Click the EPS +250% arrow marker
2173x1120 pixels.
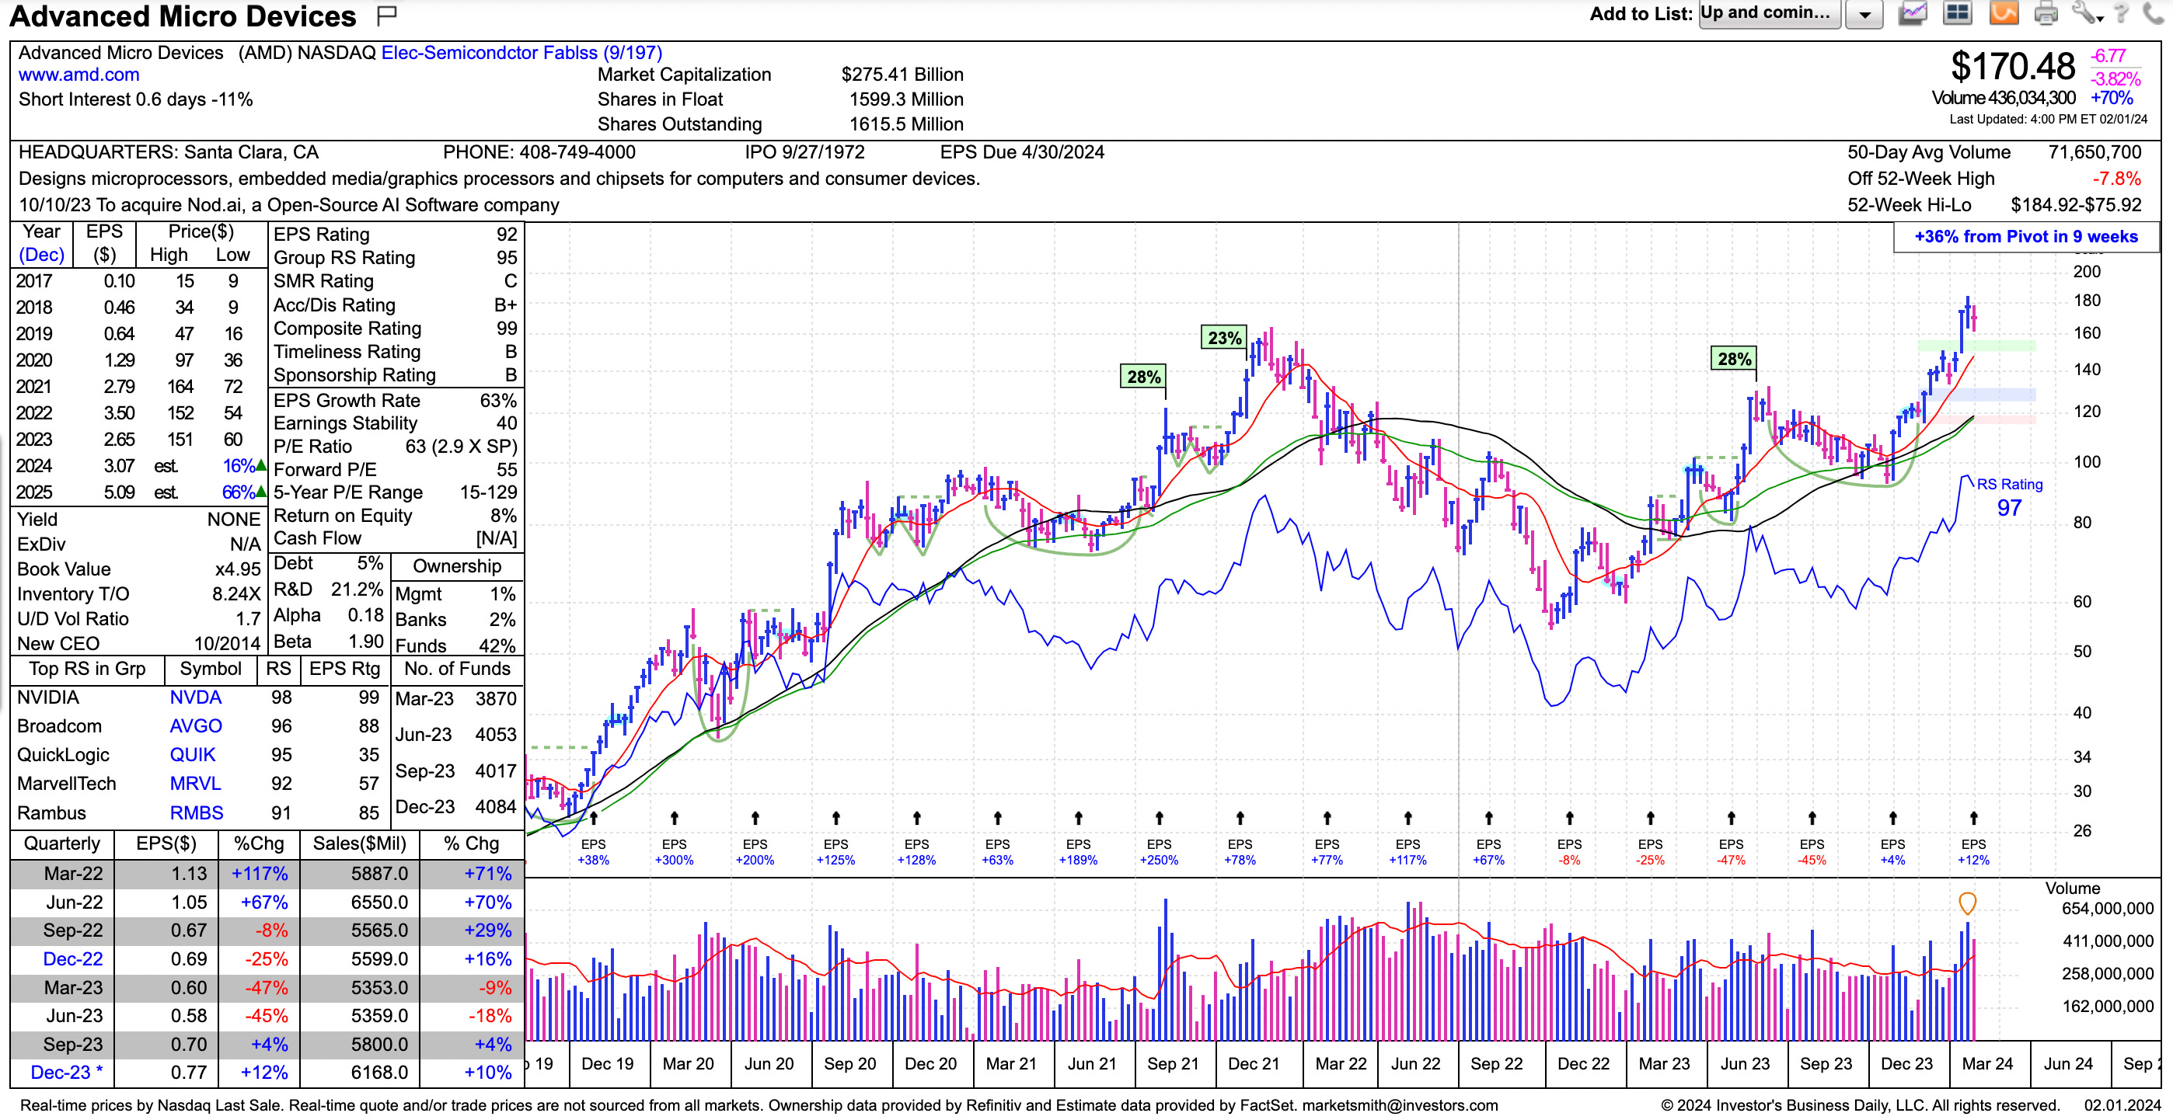(x=1159, y=817)
